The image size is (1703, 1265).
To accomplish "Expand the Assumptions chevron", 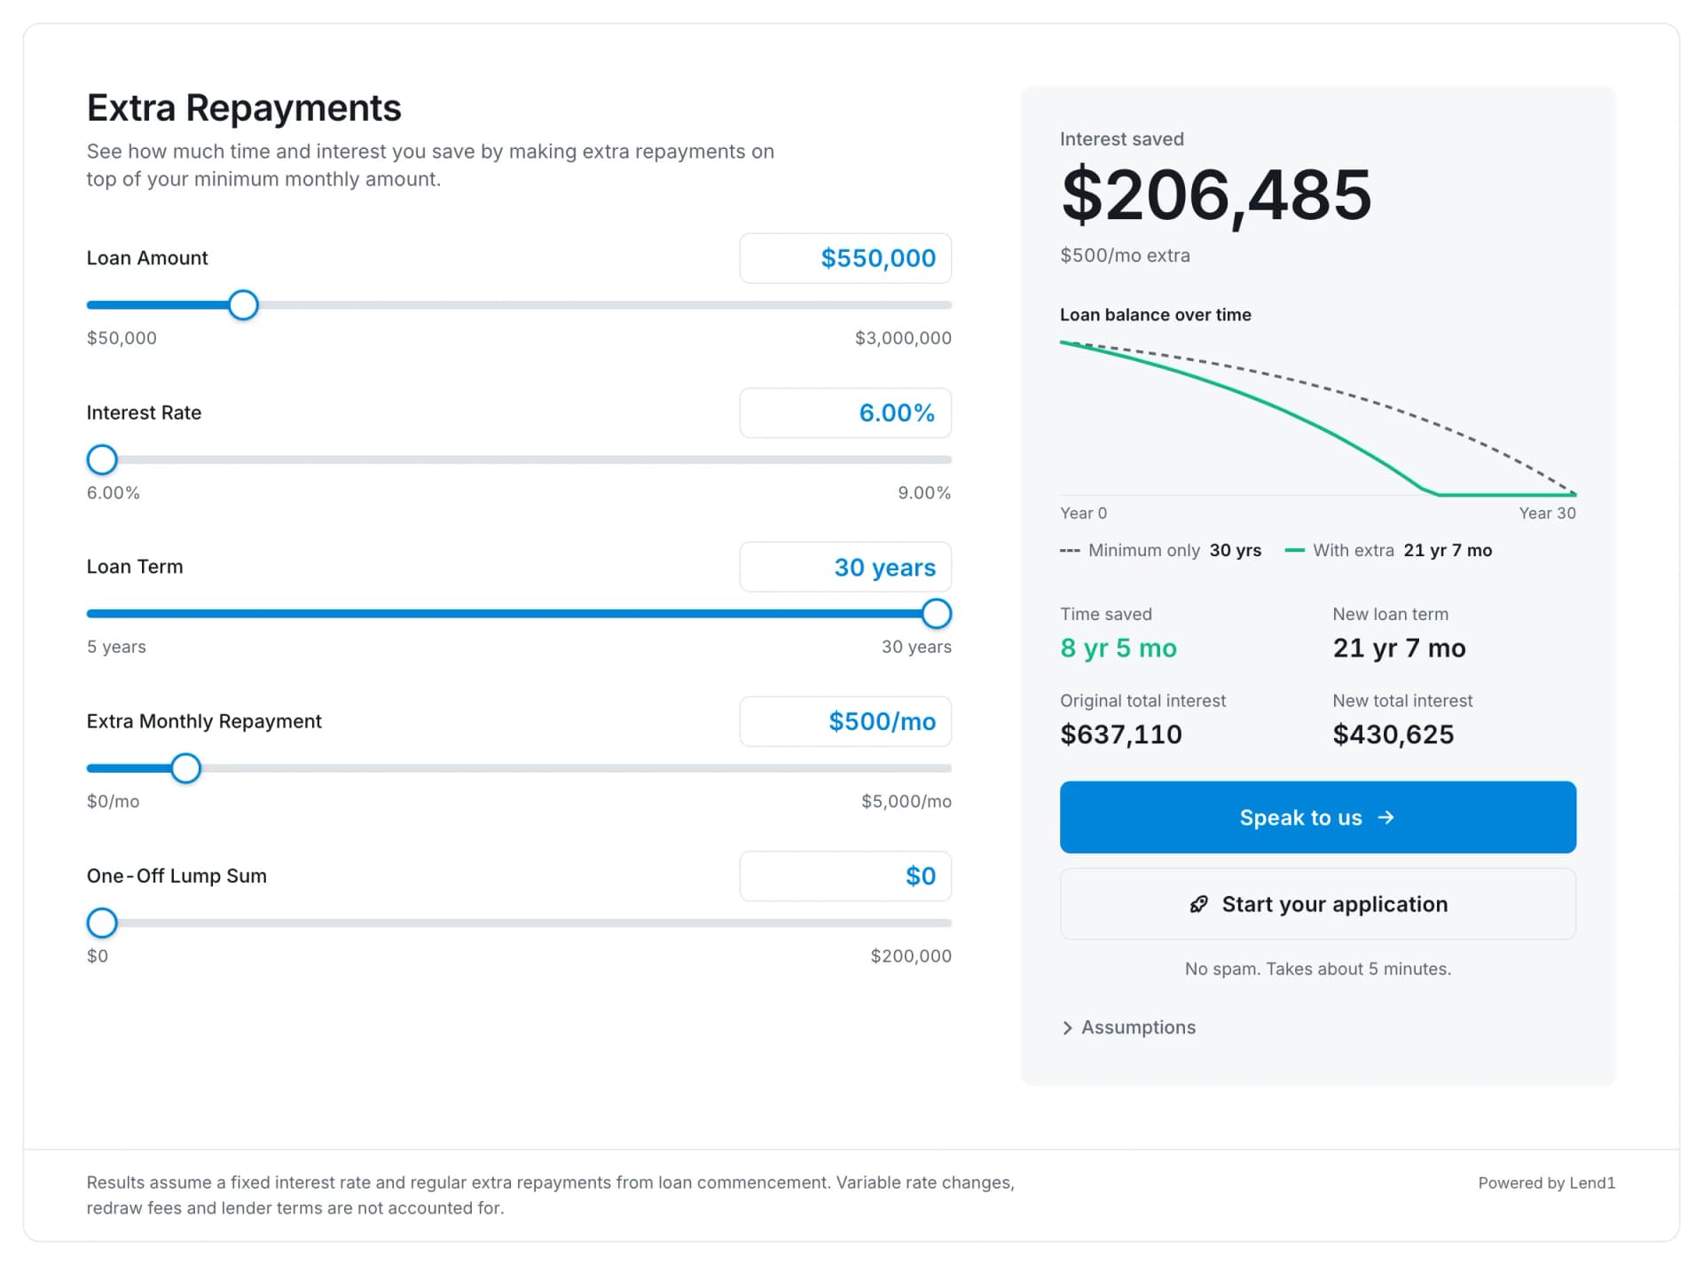I will point(1067,1027).
